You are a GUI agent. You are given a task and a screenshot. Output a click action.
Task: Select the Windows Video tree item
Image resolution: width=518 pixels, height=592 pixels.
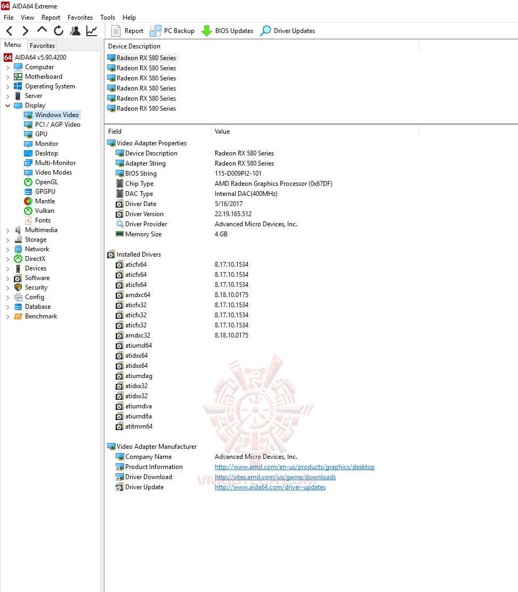(x=52, y=115)
